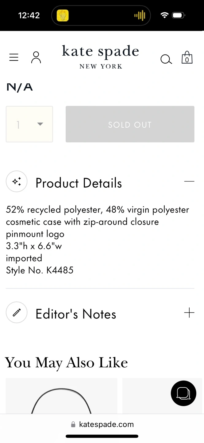Open the search magnifier icon
The height and width of the screenshot is (443, 204).
coord(166,59)
